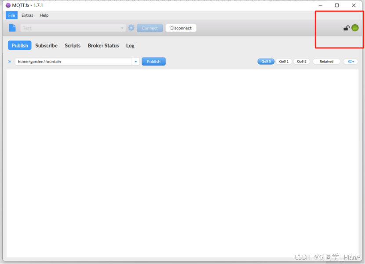Open the Help menu
This screenshot has height=264, width=365.
tap(44, 15)
